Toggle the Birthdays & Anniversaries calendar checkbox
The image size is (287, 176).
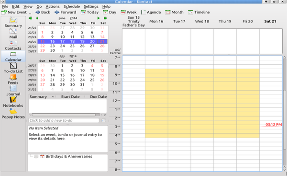[36, 156]
